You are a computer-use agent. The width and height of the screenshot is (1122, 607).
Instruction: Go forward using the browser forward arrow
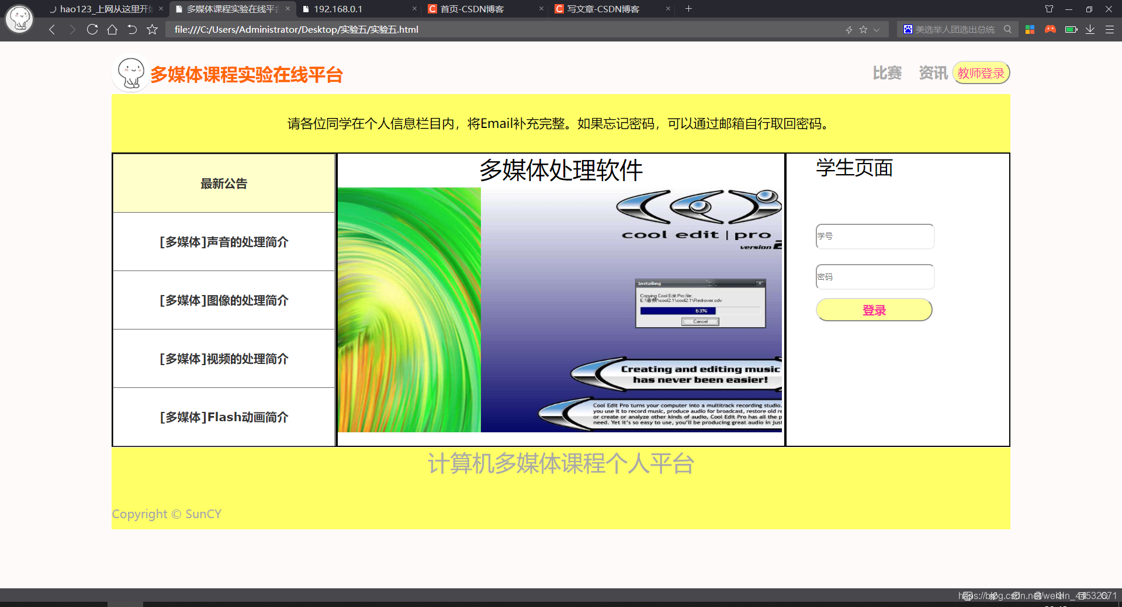[72, 30]
